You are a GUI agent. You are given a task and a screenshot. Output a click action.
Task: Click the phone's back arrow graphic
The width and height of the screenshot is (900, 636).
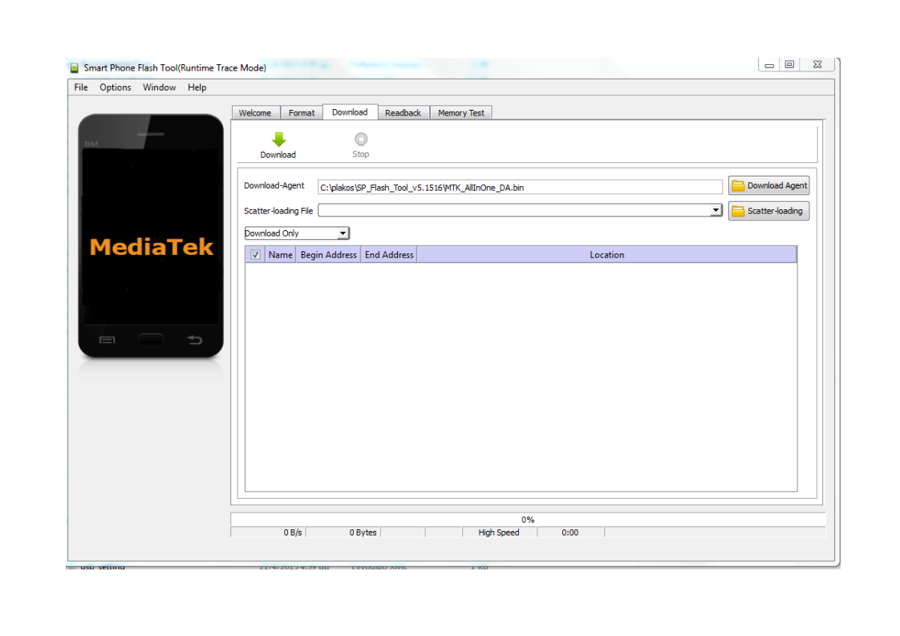pos(194,340)
